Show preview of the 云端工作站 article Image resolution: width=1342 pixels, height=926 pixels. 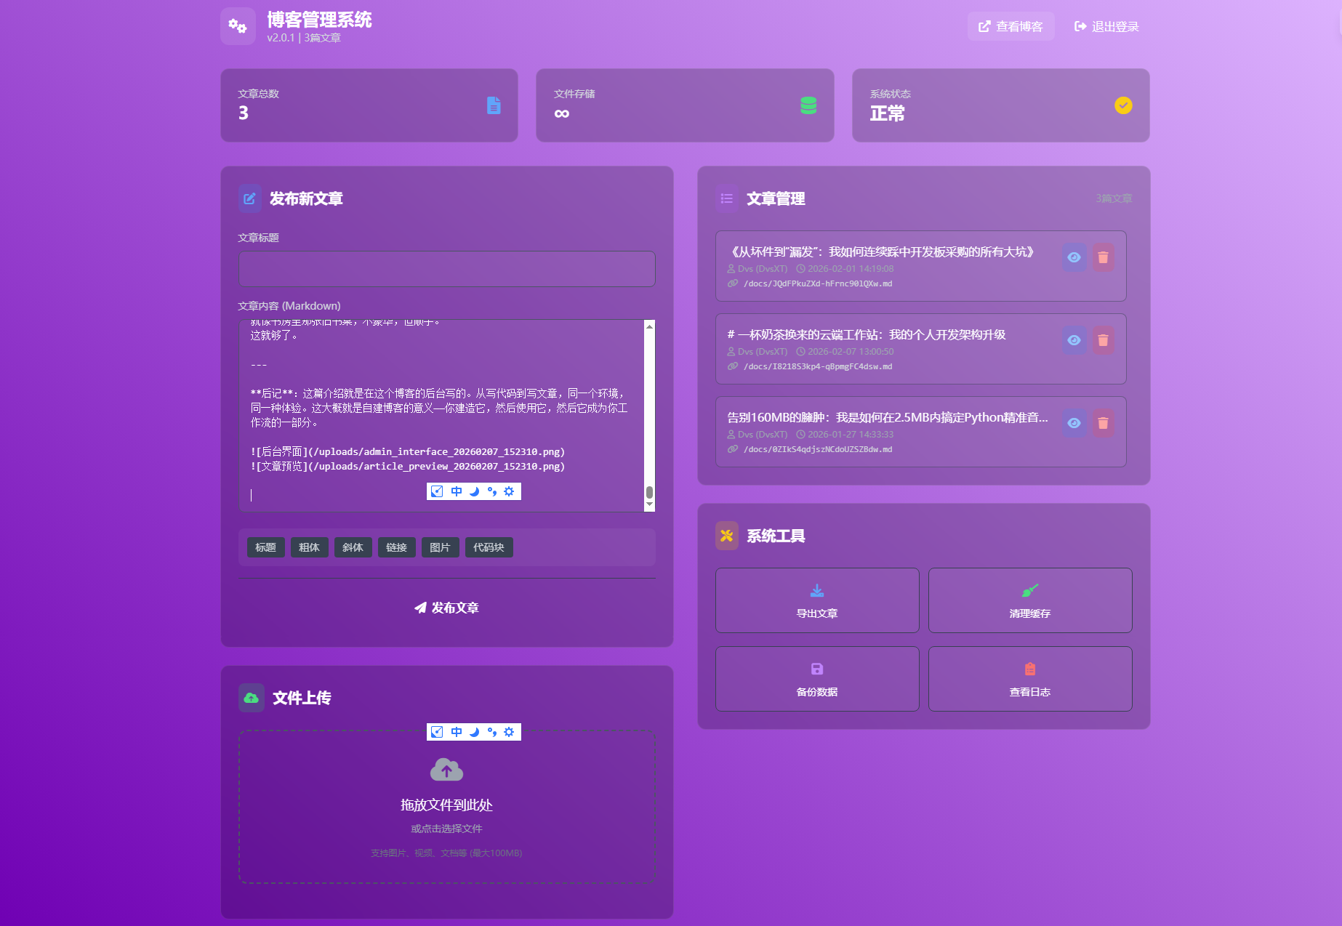pos(1074,340)
